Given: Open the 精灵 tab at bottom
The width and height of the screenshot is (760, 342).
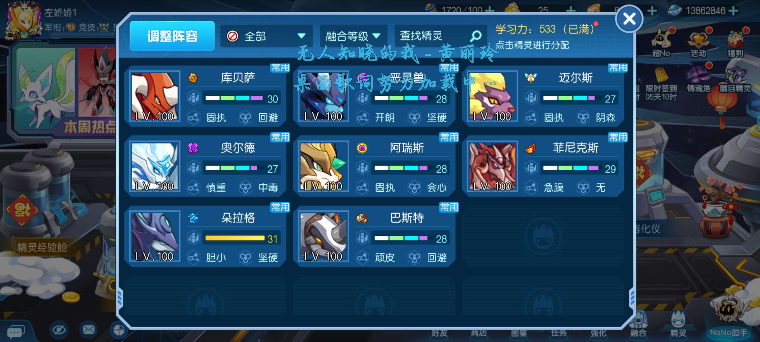Looking at the screenshot, I should 678,324.
